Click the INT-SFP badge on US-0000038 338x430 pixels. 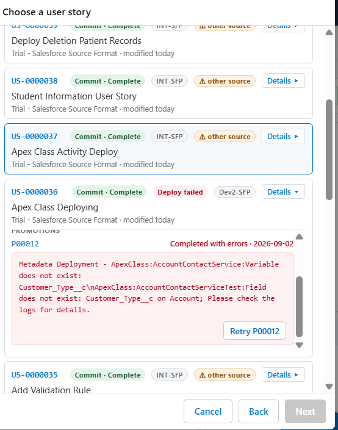(x=170, y=81)
